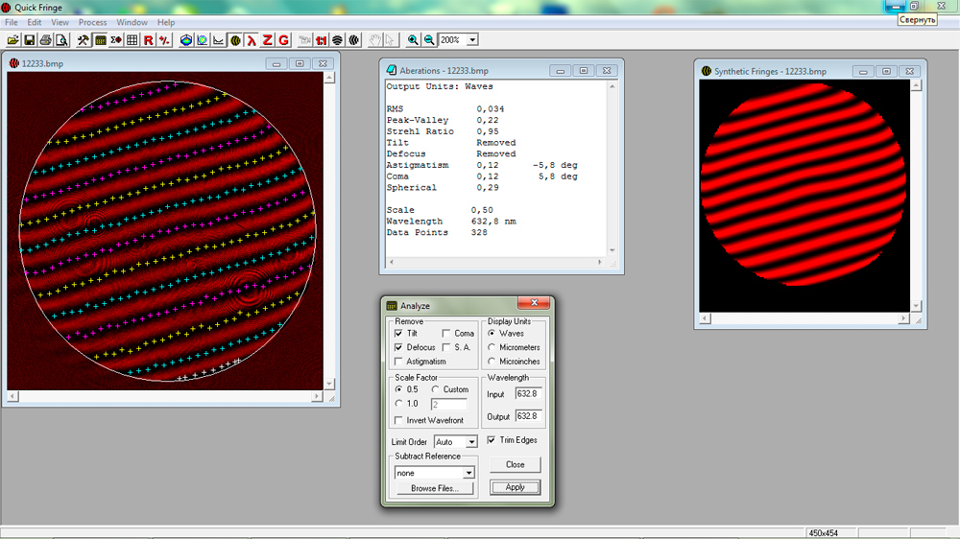Click the synthetic fringes yellow circle icon

235,40
